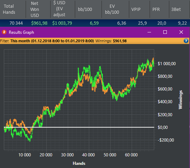This screenshot has height=168, width=190.
Task: Click the 20 000 hands axis label
Action: [x=46, y=155]
